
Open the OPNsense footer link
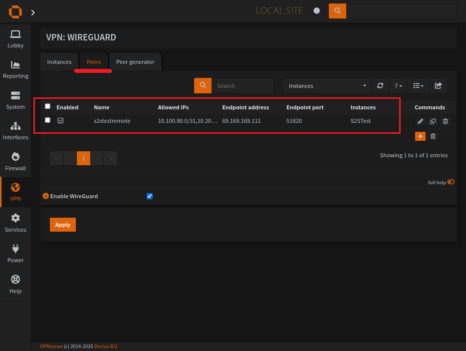pyautogui.click(x=51, y=346)
